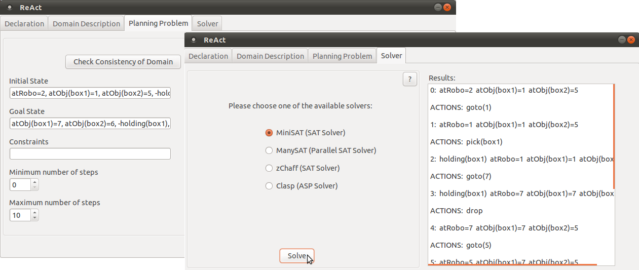This screenshot has width=639, height=270.
Task: Close the background ReAct window
Action: [447, 7]
